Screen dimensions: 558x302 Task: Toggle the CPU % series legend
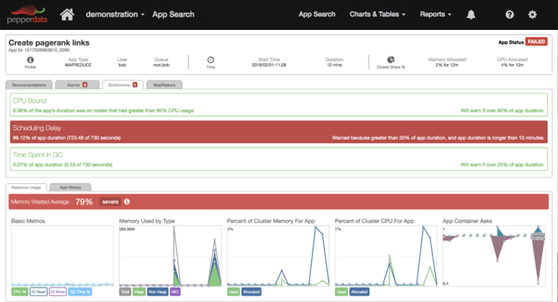[x=20, y=292]
